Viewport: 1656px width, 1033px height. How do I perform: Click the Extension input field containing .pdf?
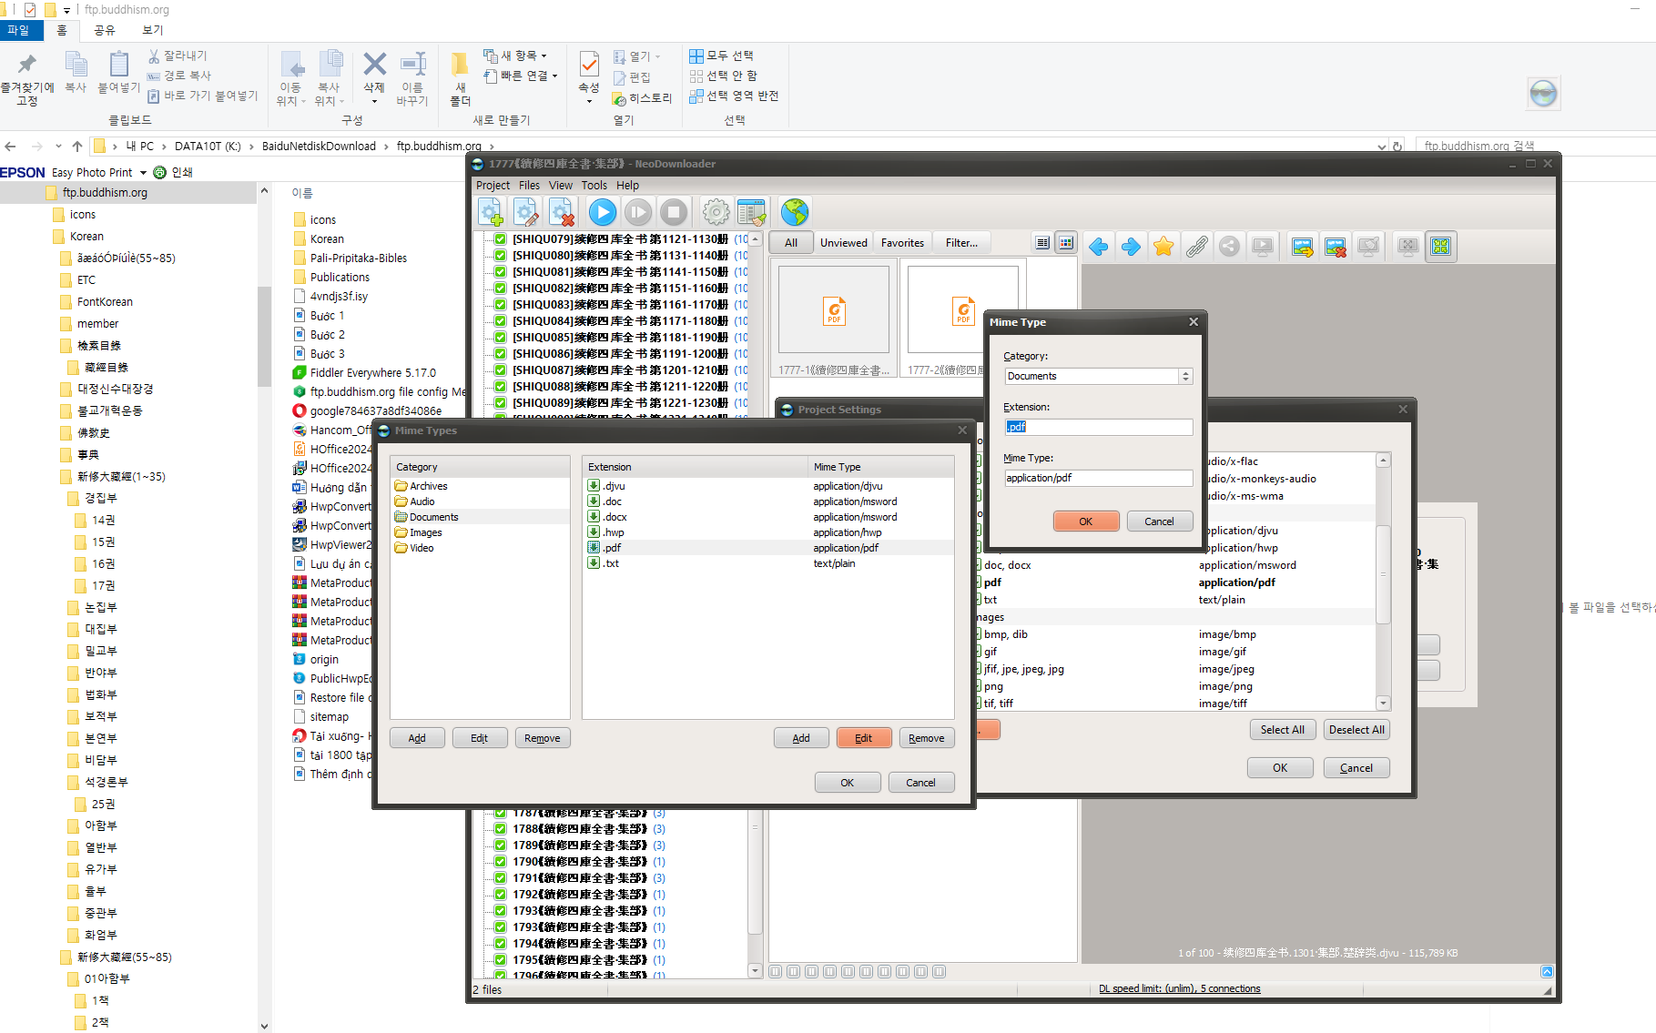click(1098, 427)
